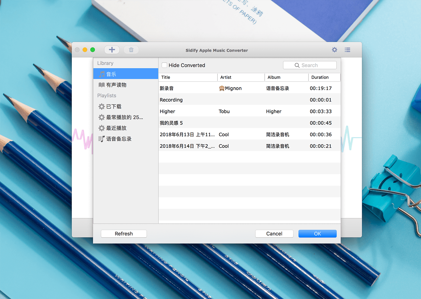Viewport: 421px width, 299px height.
Task: Click the add (plus) toolbar button
Action: 112,50
